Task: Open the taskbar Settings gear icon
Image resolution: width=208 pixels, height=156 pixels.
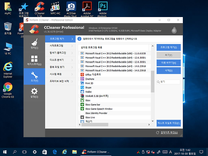Action: pyautogui.click(x=35, y=152)
